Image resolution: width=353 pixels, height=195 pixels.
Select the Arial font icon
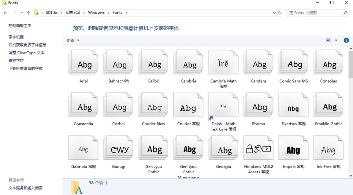tap(83, 62)
